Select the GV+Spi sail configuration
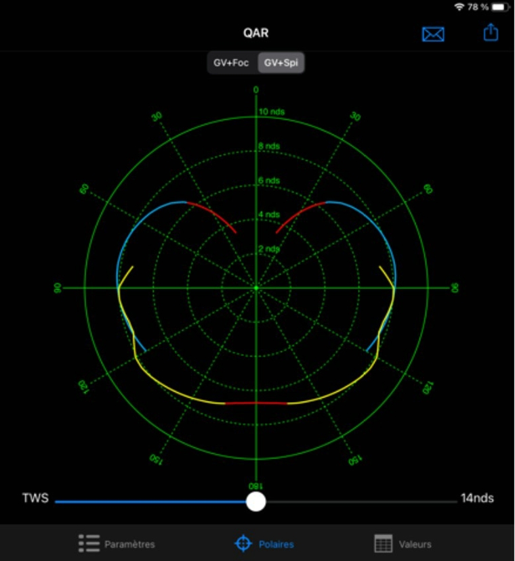 282,63
